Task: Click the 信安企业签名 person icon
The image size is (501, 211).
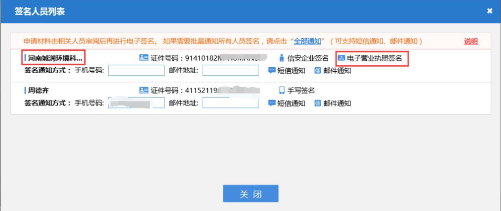Action: coord(282,58)
